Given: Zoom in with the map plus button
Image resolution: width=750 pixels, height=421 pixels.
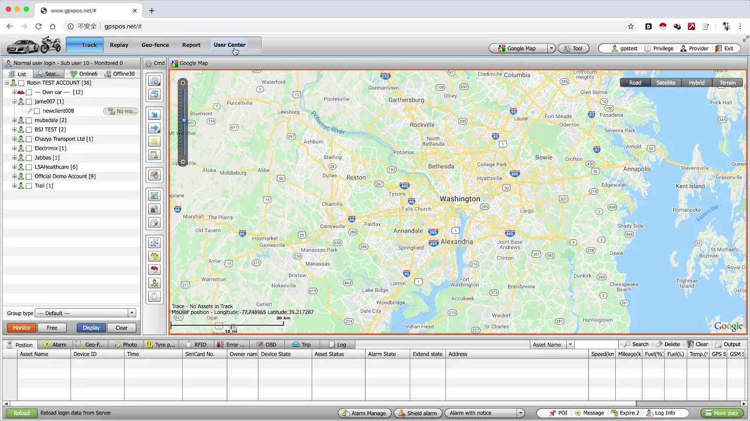Looking at the screenshot, I should point(183,83).
